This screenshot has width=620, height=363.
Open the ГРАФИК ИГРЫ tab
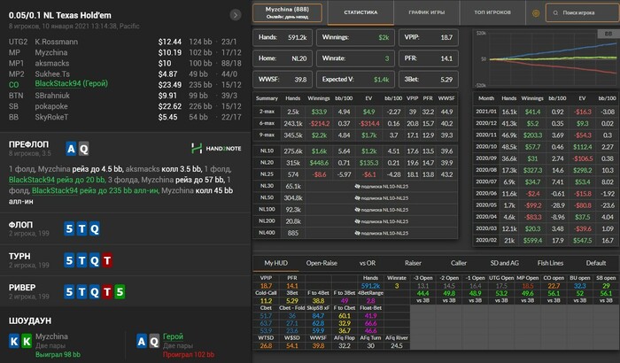[x=427, y=12]
